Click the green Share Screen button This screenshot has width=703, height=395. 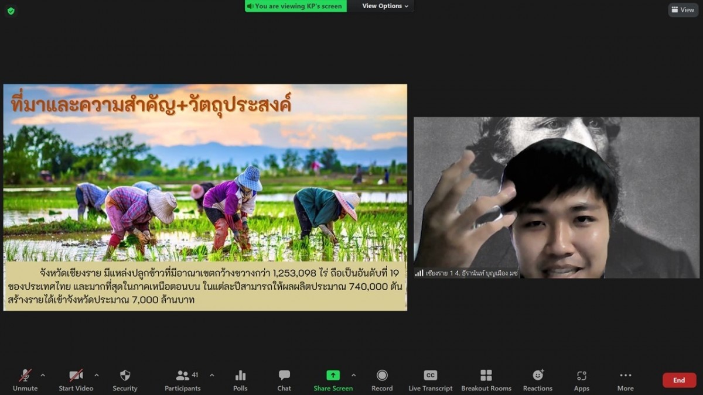pyautogui.click(x=333, y=380)
